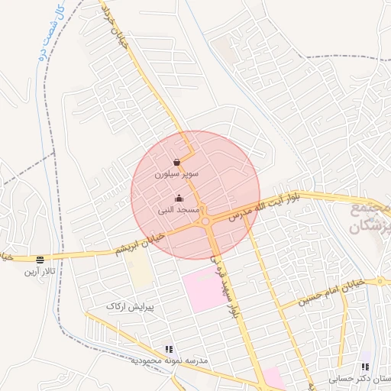Click the small gray pin near مسجد النبی
This screenshot has width=391, height=391.
pos(202,209)
